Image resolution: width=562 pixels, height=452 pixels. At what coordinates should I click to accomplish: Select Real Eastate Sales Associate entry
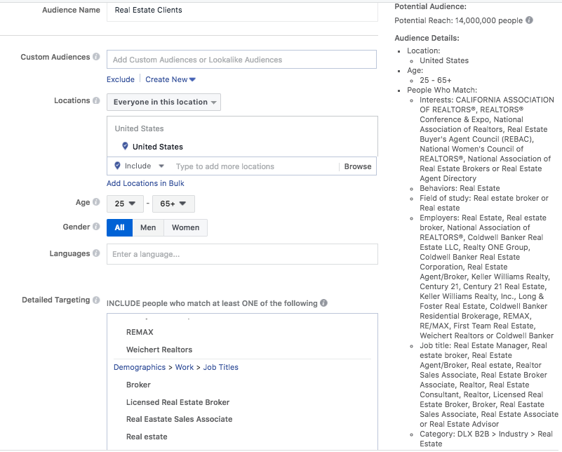point(179,419)
